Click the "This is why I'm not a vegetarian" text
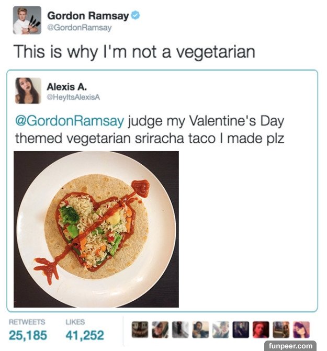This screenshot has width=327, height=351. pos(133,52)
